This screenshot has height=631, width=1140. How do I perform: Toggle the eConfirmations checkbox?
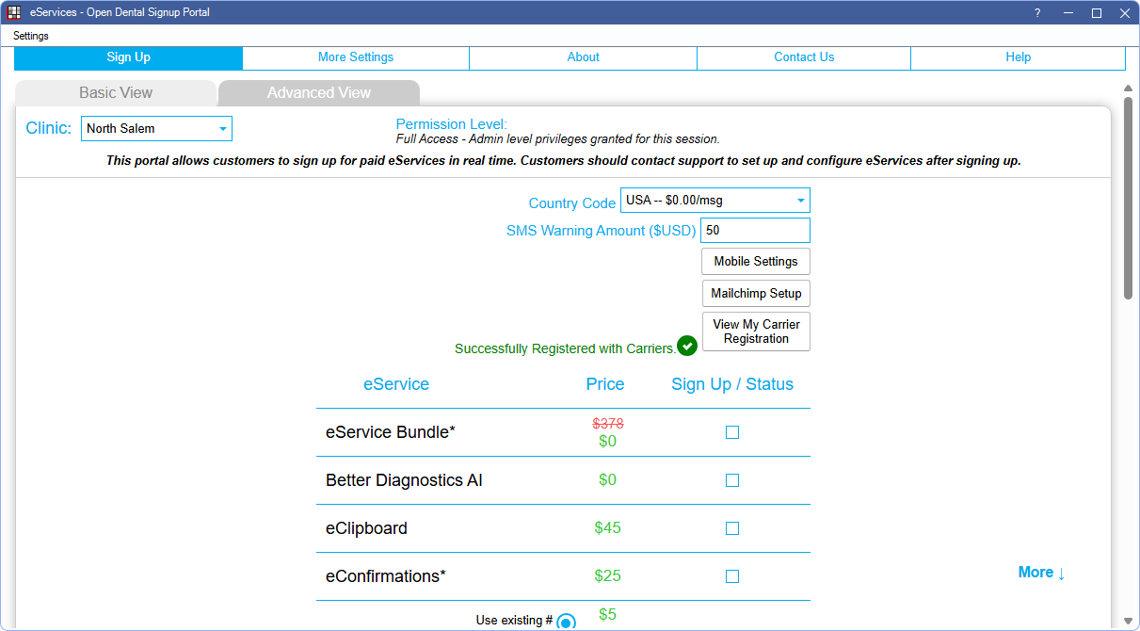[x=732, y=576]
